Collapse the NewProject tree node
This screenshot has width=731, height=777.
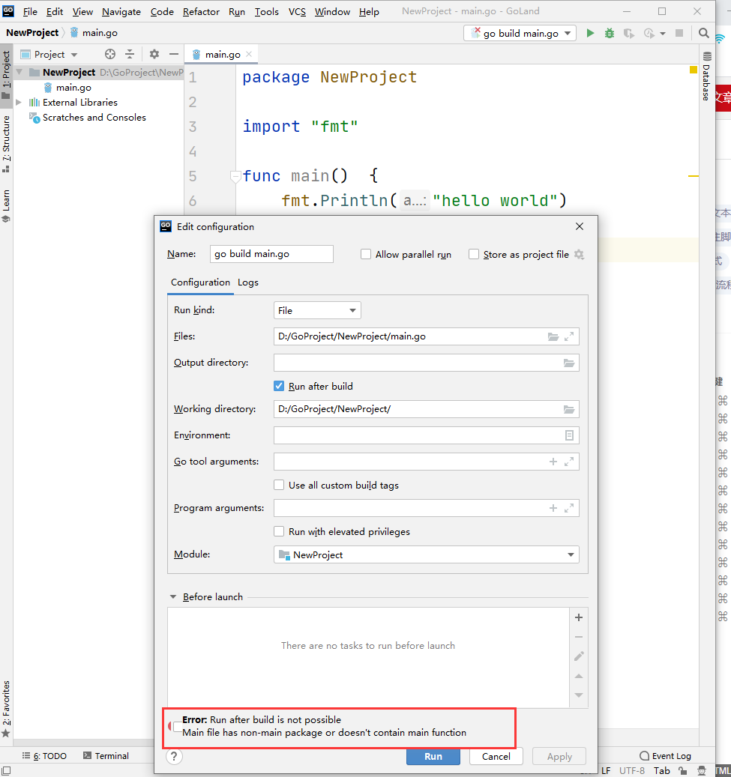19,73
